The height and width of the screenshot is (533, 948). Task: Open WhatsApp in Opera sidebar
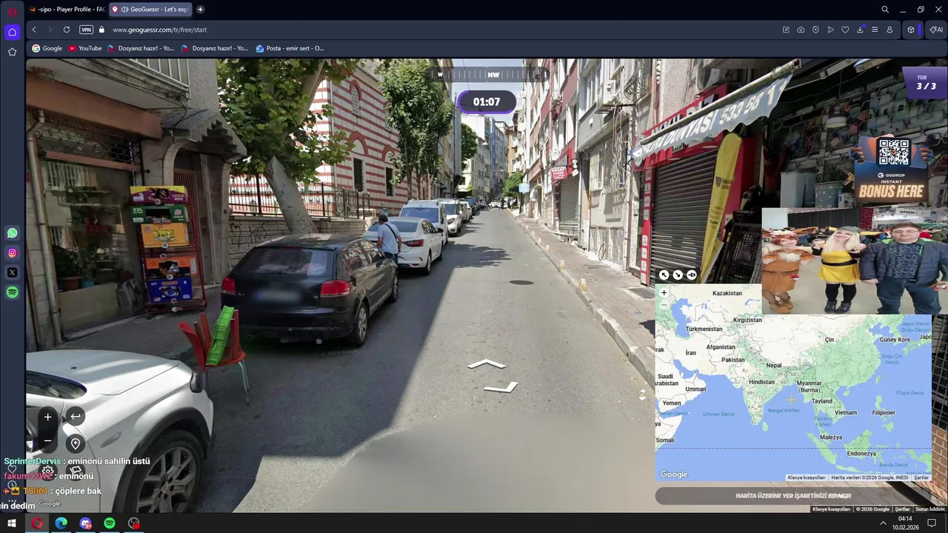12,233
